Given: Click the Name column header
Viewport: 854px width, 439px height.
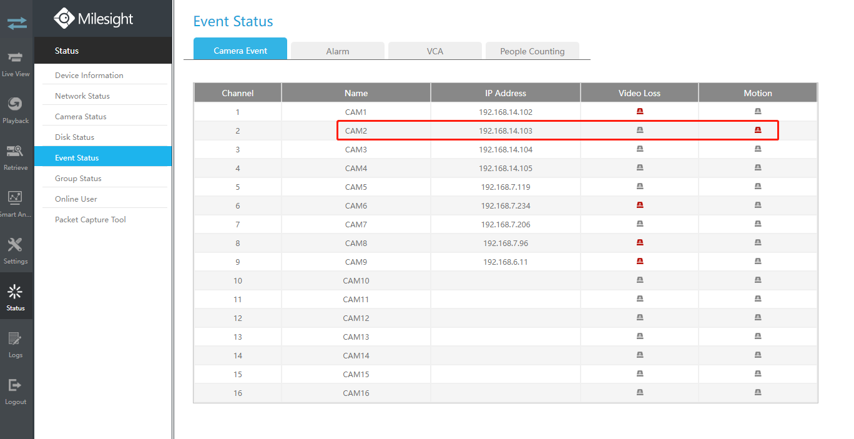Looking at the screenshot, I should point(356,93).
